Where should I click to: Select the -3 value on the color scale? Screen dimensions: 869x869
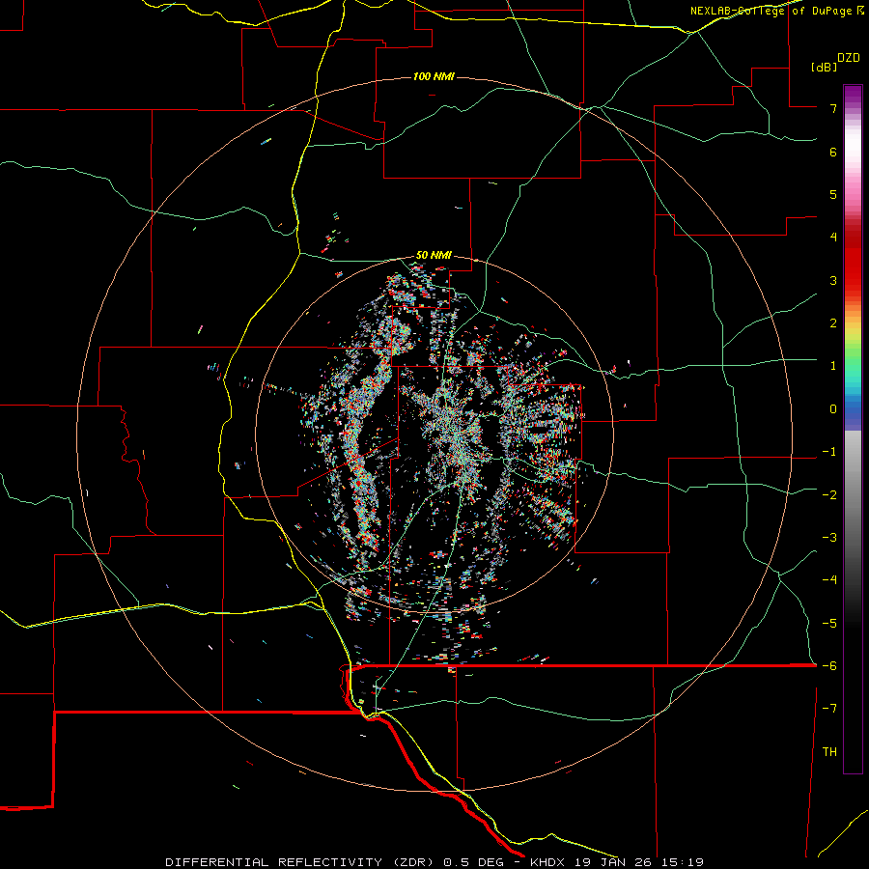tap(829, 538)
